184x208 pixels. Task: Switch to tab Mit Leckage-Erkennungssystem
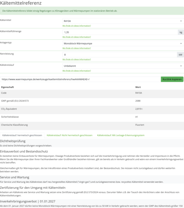pos(121,135)
